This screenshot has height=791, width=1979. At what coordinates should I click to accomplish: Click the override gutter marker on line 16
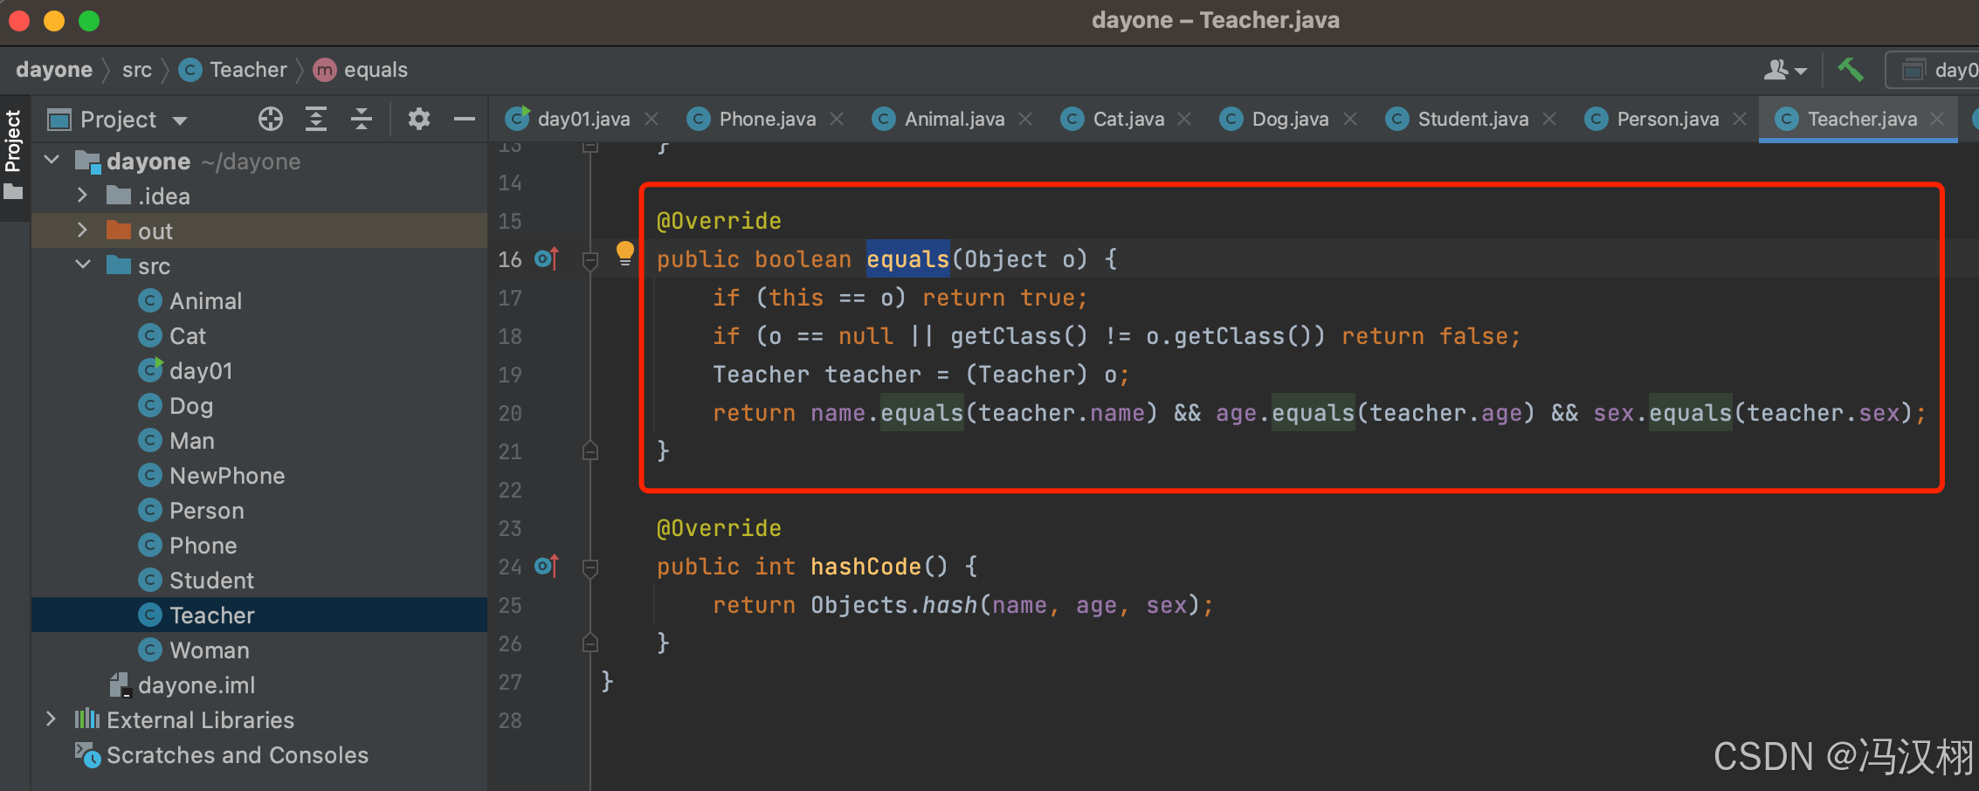point(547,258)
